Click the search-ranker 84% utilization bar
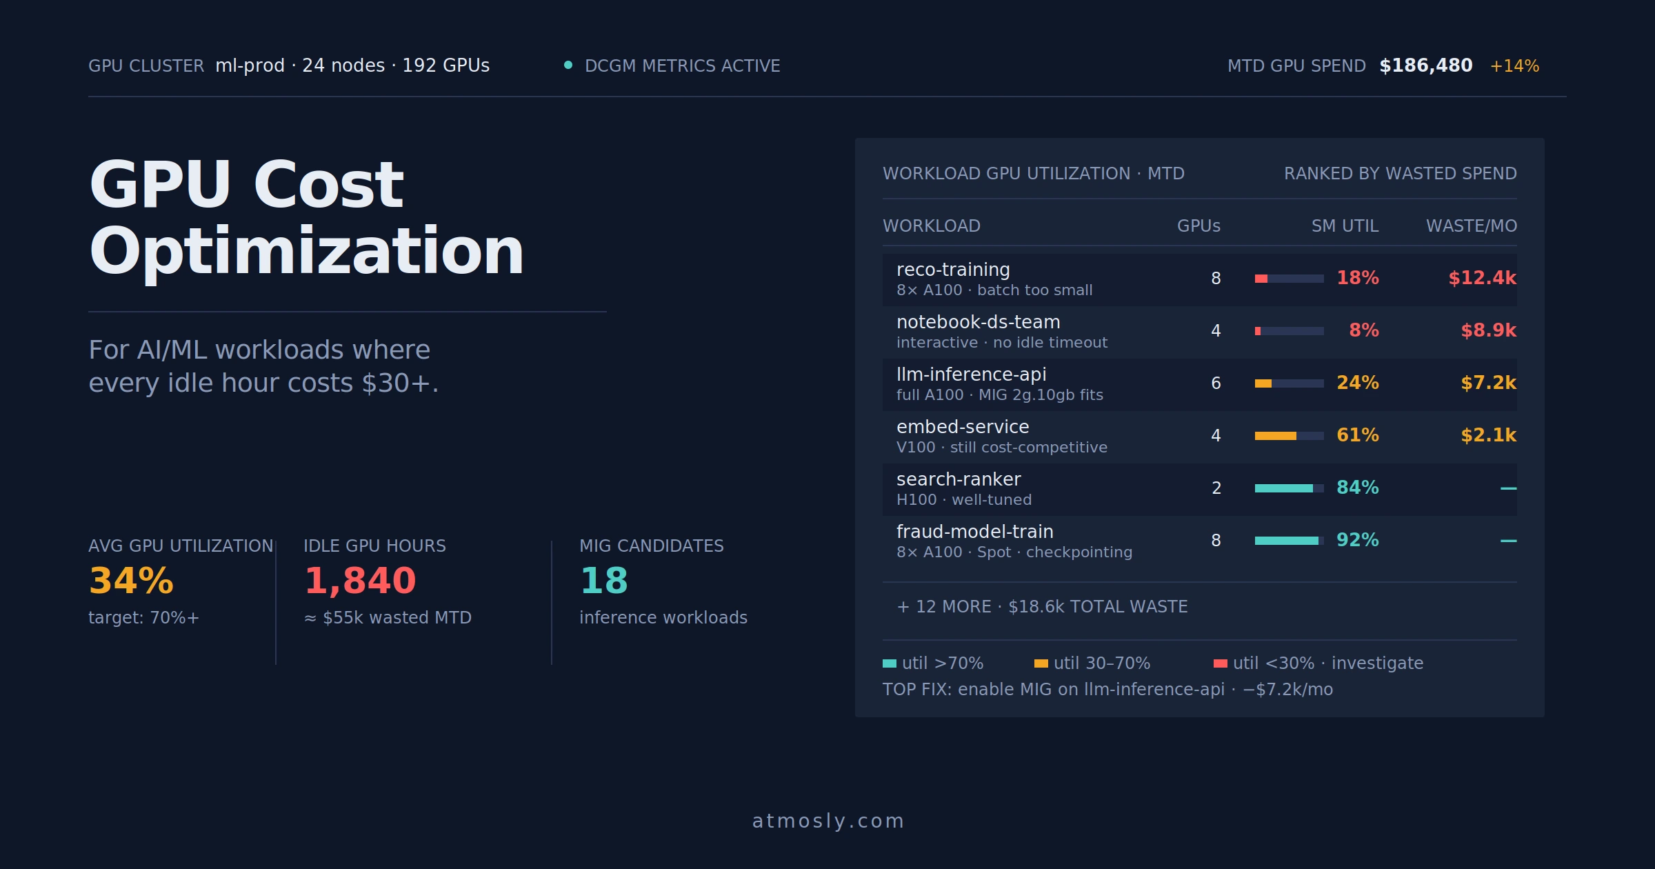Viewport: 1655px width, 869px height. click(1290, 488)
